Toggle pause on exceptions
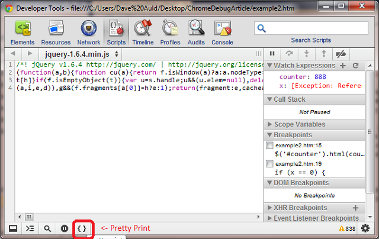This screenshot has height=239, width=379. pos(65,228)
